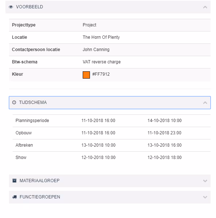Open the MATERIAALGROEP header label
Viewport: 216px width, 218px height.
point(39,181)
